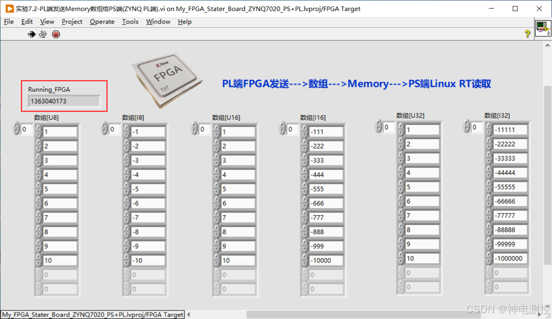
Task: Open the context help question mark
Action: click(527, 34)
